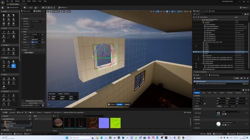Screen dimensions: 250x140
Task: Toggle visibility eye of Cube5 row
Action: tap(194, 52)
